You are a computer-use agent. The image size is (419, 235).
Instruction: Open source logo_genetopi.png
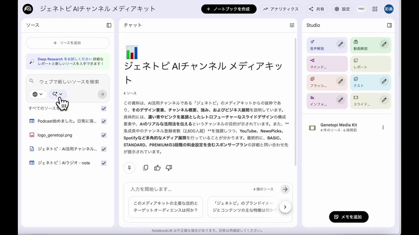55,135
